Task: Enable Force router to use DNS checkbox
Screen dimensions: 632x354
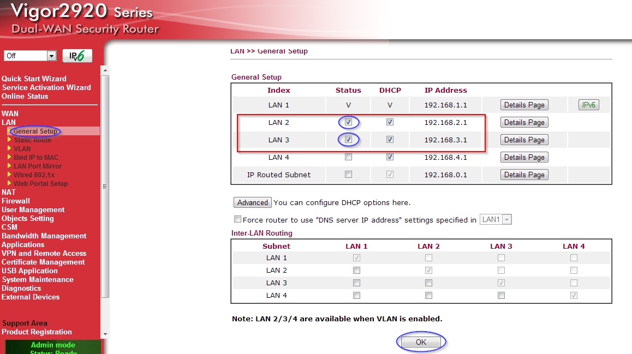Action: tap(237, 219)
